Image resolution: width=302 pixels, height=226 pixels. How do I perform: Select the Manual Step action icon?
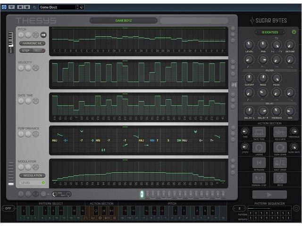pyautogui.click(x=259, y=178)
